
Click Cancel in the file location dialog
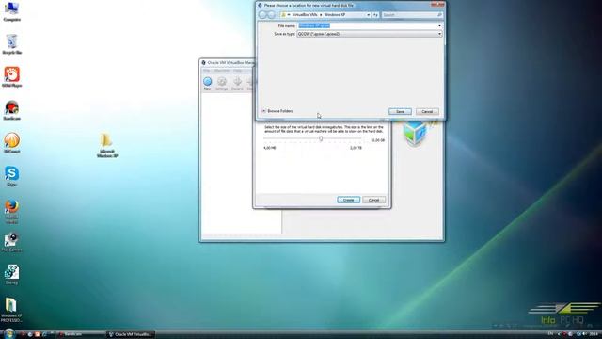[x=427, y=111]
